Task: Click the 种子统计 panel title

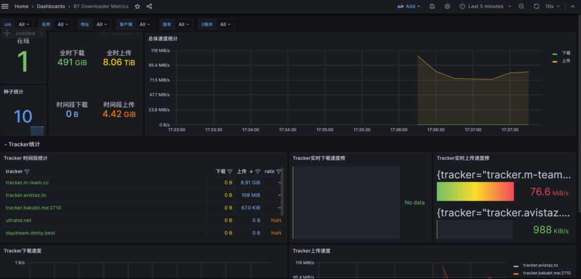Action: [x=14, y=92]
